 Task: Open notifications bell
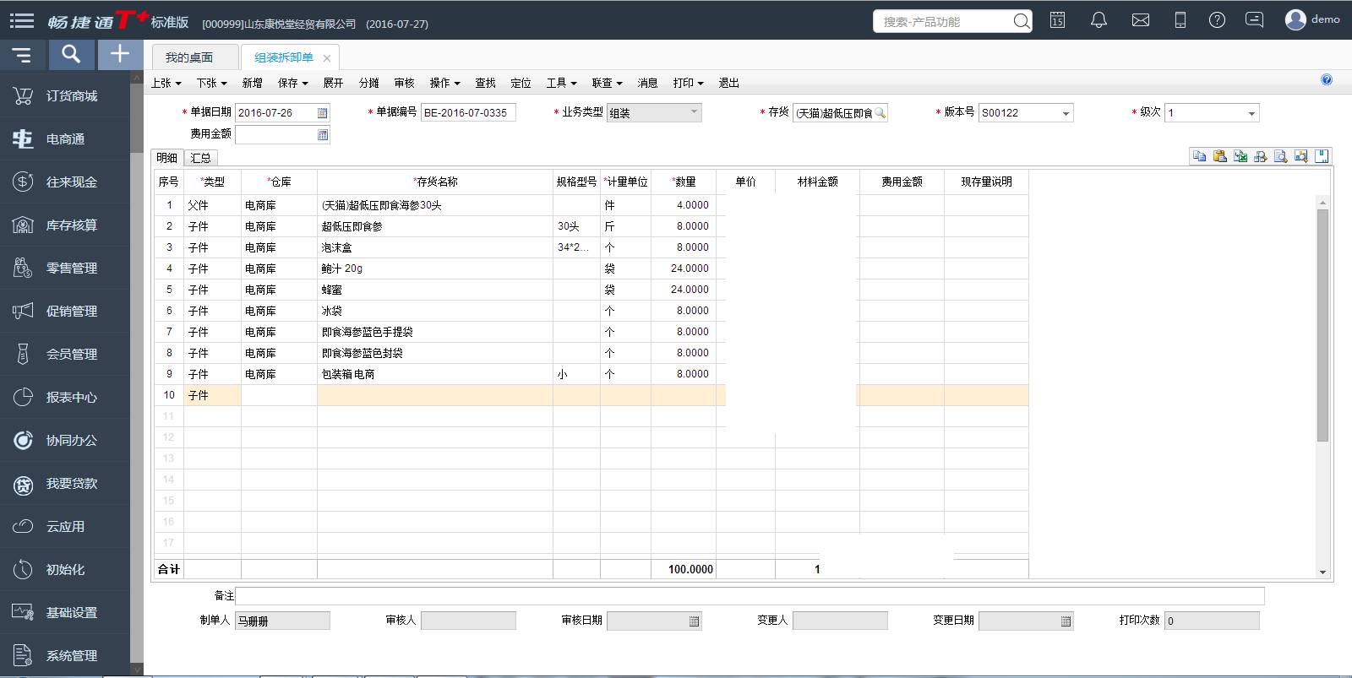click(x=1098, y=20)
